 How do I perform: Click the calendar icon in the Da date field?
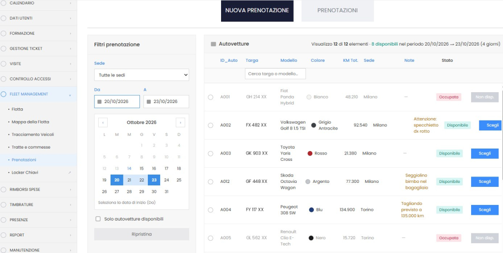(99, 101)
